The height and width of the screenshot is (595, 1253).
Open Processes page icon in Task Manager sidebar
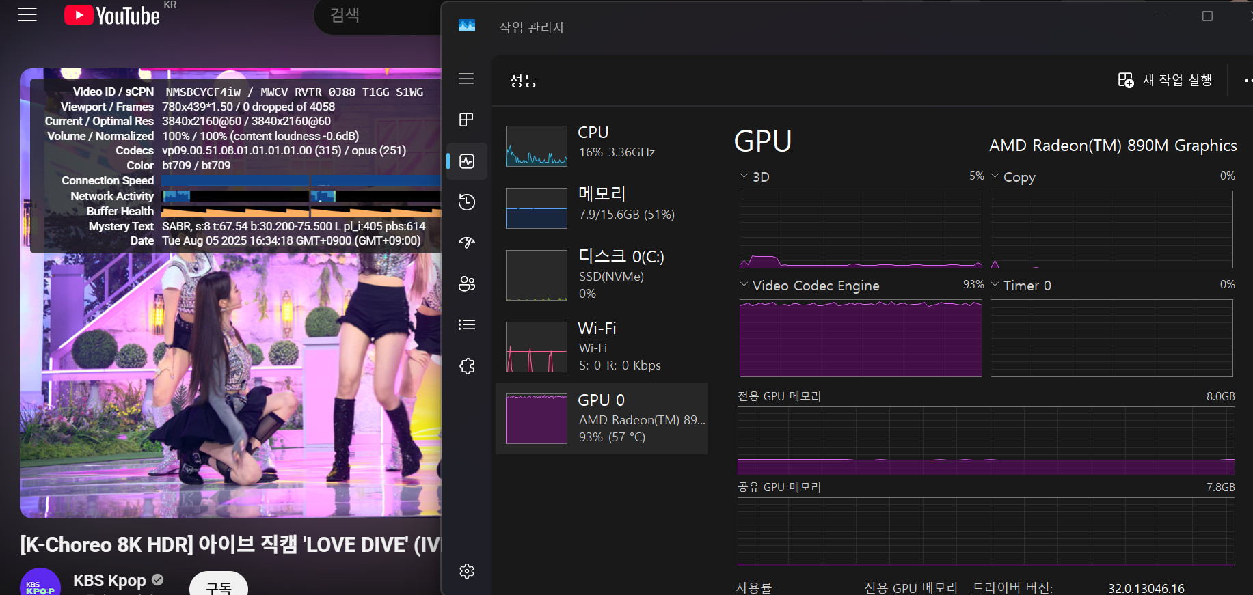(466, 120)
